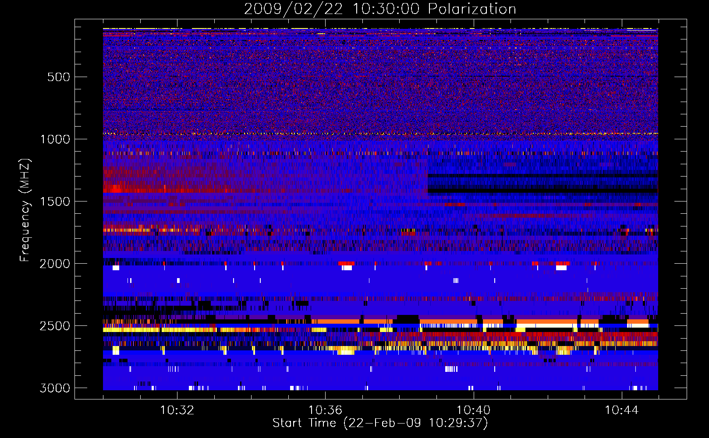Click the 10:32 time tick label

click(177, 410)
